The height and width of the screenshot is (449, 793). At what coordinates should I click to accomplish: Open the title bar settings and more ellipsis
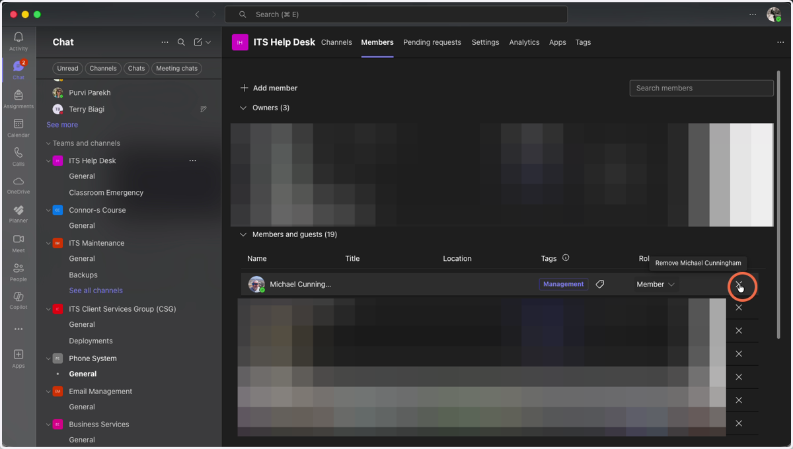pyautogui.click(x=753, y=15)
